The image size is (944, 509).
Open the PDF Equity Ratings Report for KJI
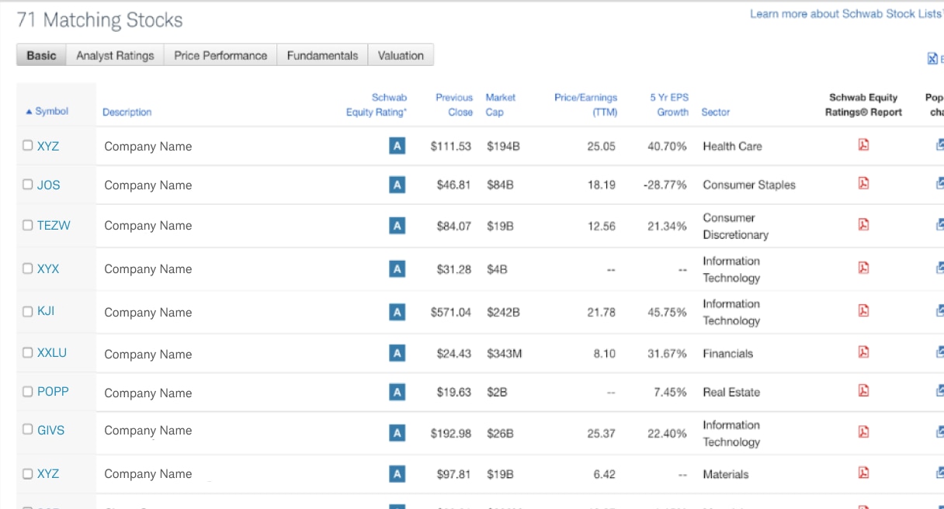tap(863, 312)
